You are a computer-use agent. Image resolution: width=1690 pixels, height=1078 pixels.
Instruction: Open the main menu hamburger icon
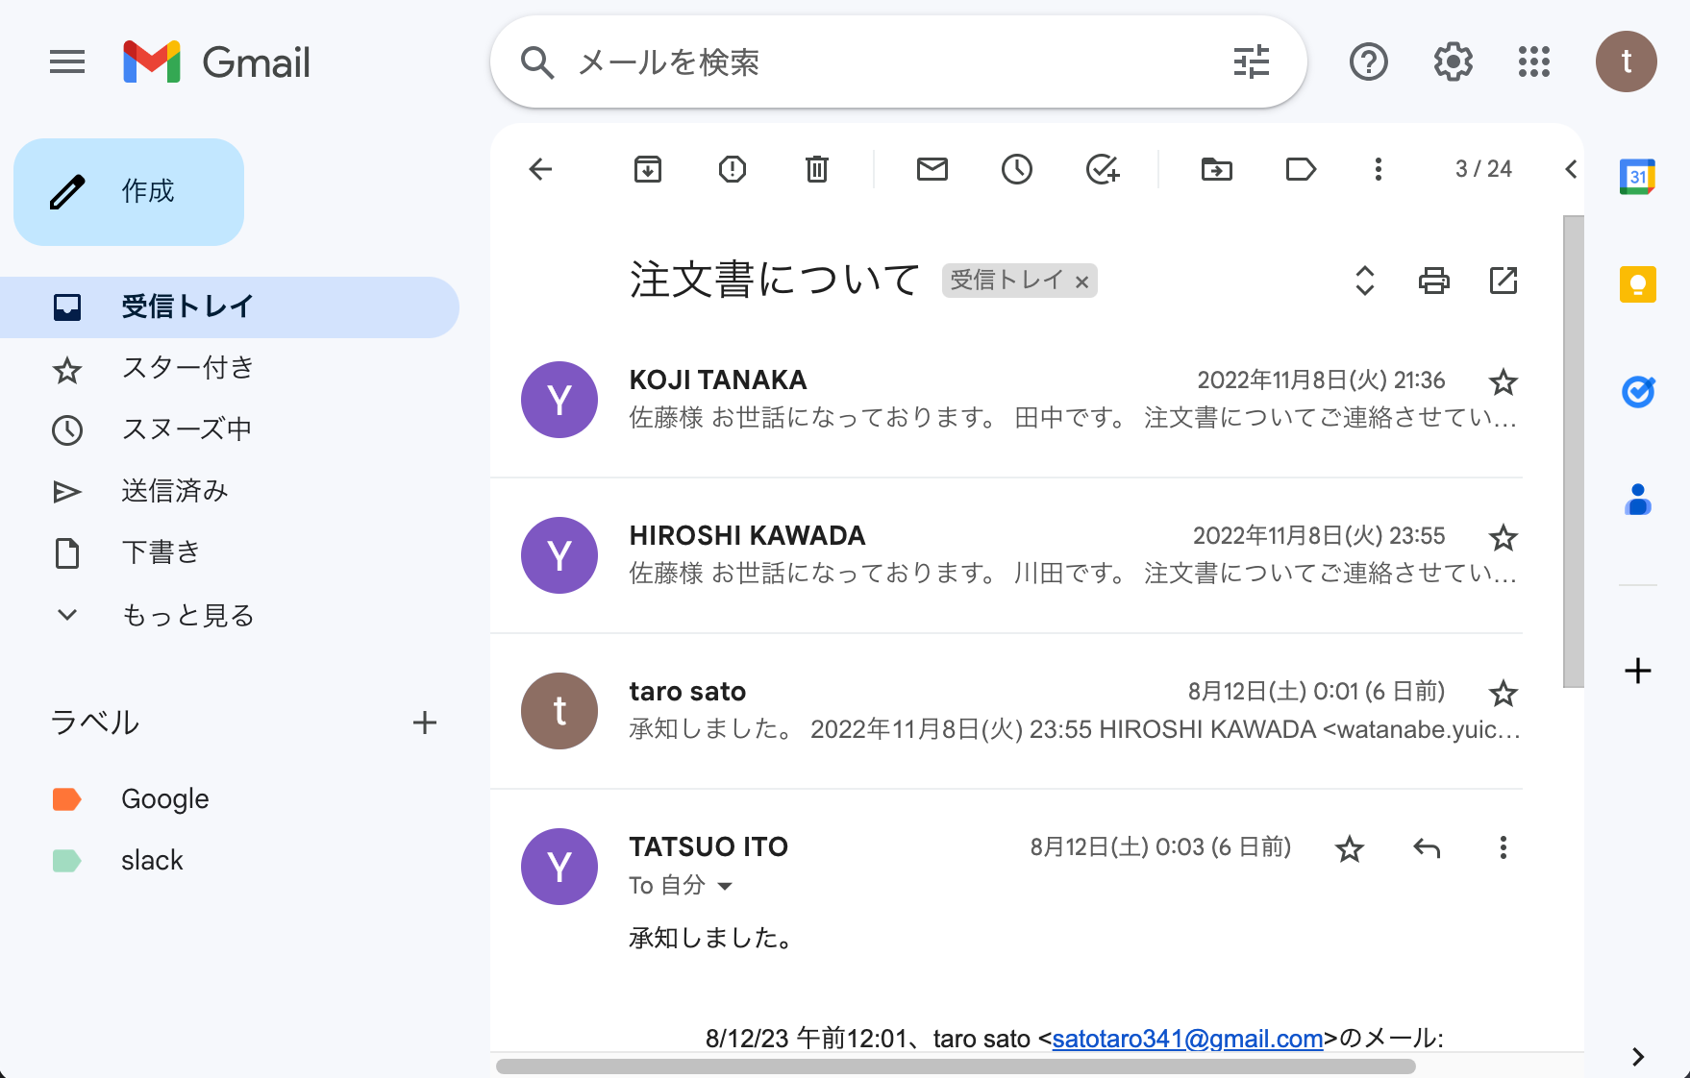point(67,62)
